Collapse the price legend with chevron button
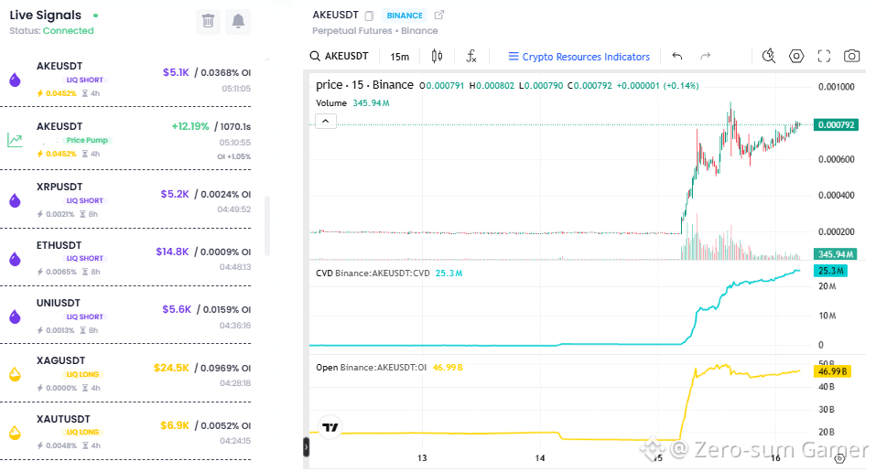 tap(326, 121)
